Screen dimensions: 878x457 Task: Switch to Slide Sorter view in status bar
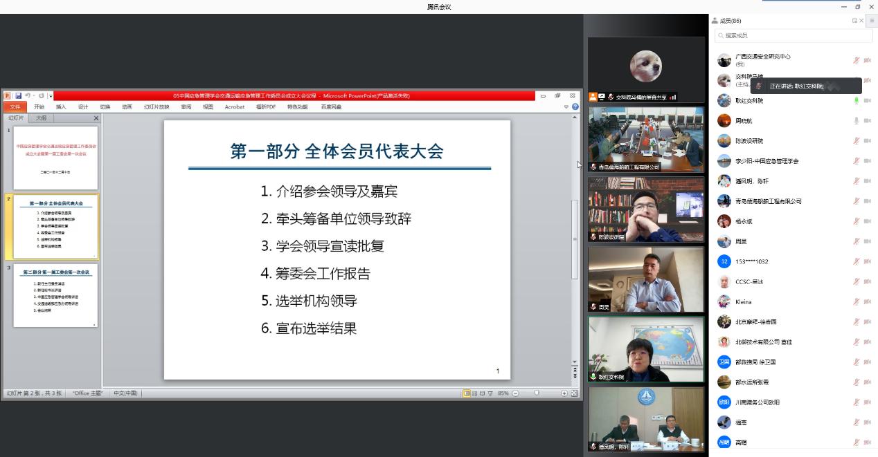pyautogui.click(x=475, y=392)
